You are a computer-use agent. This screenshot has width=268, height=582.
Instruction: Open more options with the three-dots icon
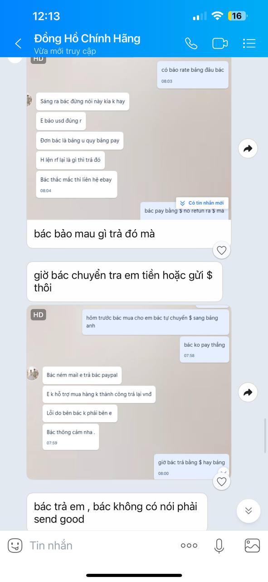[189, 545]
